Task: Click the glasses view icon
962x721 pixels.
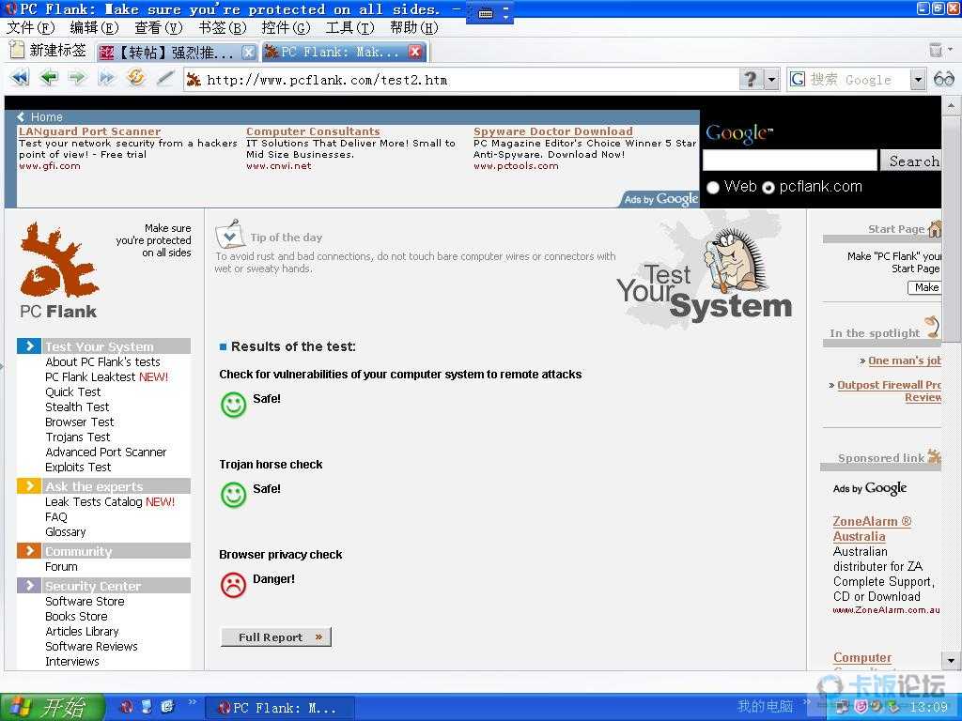Action: tap(943, 79)
